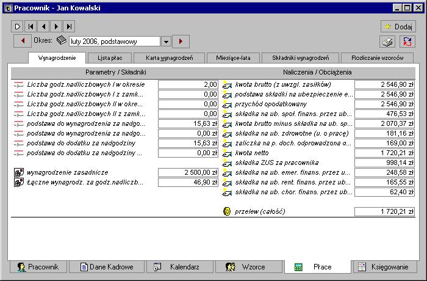Image resolution: width=427 pixels, height=281 pixels.
Task: Click the icon beside kwota brutto (z uwzgl. zasiłków)
Action: click(x=226, y=84)
